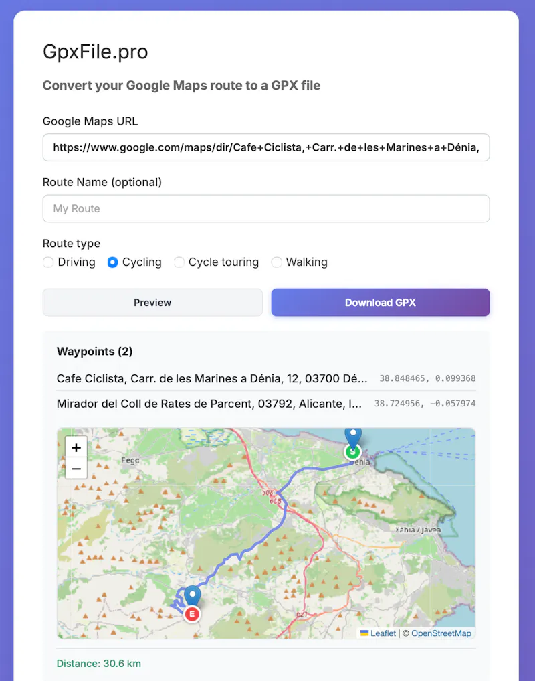Click the Cafe Ciclista waypoint row

[x=266, y=378]
